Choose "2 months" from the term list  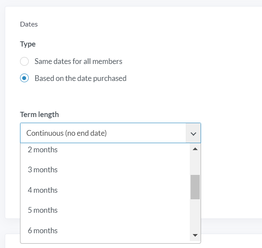[105, 150]
